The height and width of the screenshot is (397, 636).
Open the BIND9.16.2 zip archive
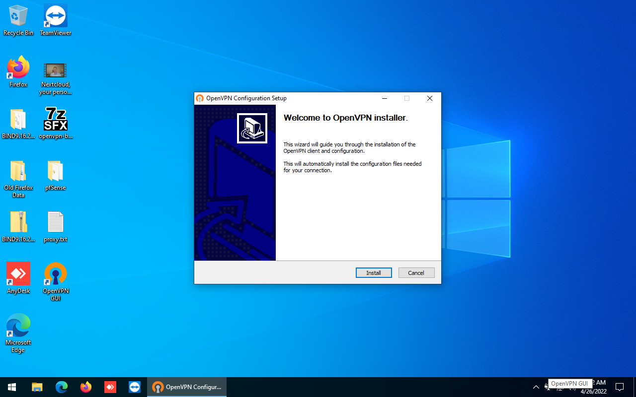click(x=18, y=222)
